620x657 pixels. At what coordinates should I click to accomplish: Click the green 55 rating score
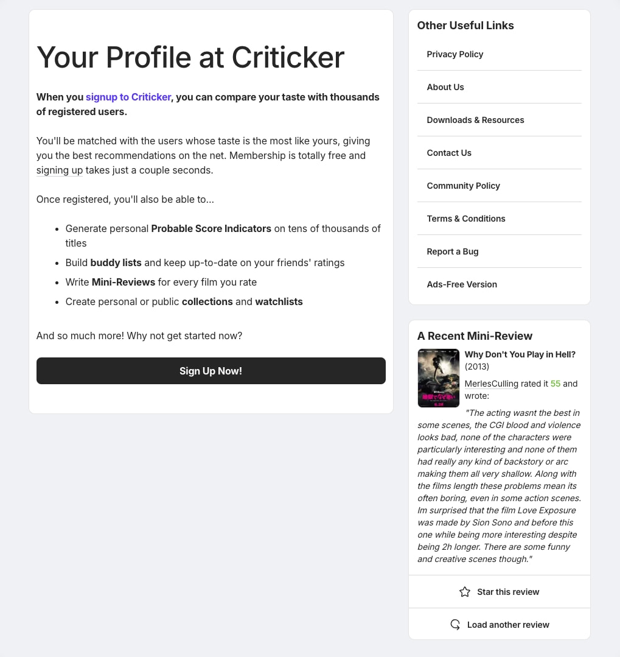click(555, 384)
